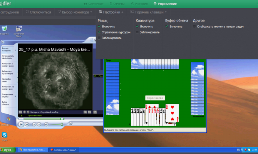Viewport: 258px width, 154px height.
Task: Click the Отключиться toolbar button
Action: tap(38, 12)
